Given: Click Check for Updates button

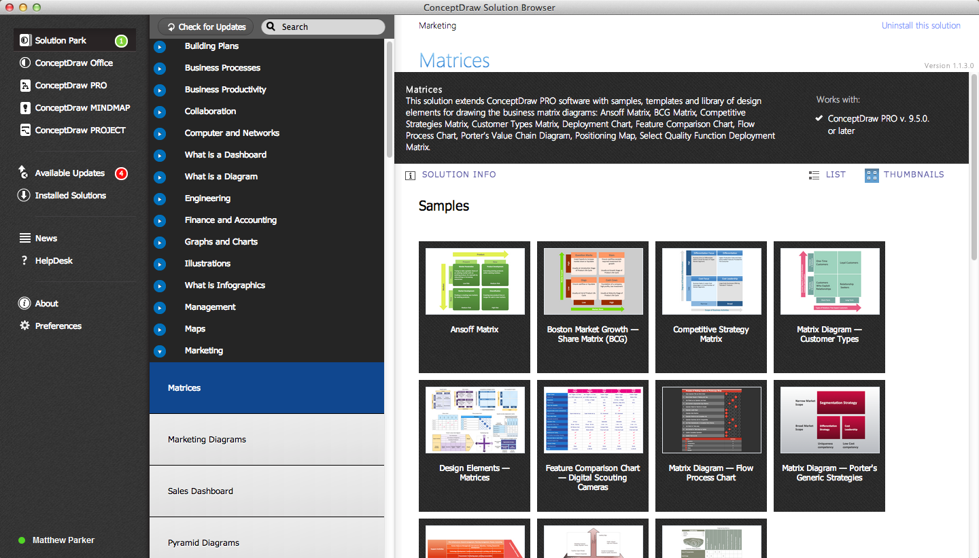Looking at the screenshot, I should click(x=206, y=27).
